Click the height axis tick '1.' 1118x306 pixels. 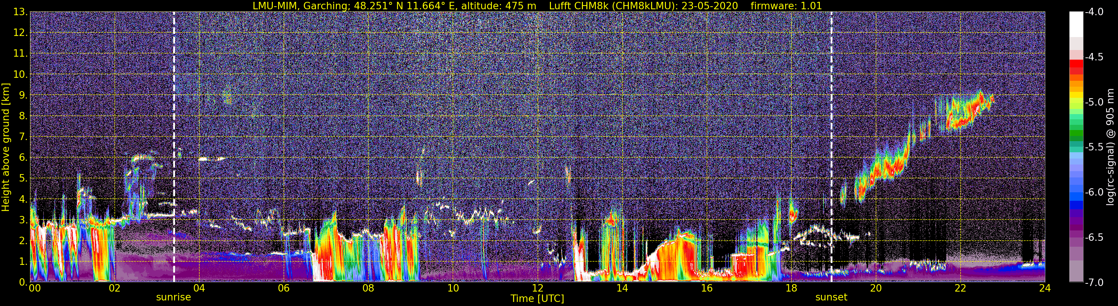[x=23, y=261]
